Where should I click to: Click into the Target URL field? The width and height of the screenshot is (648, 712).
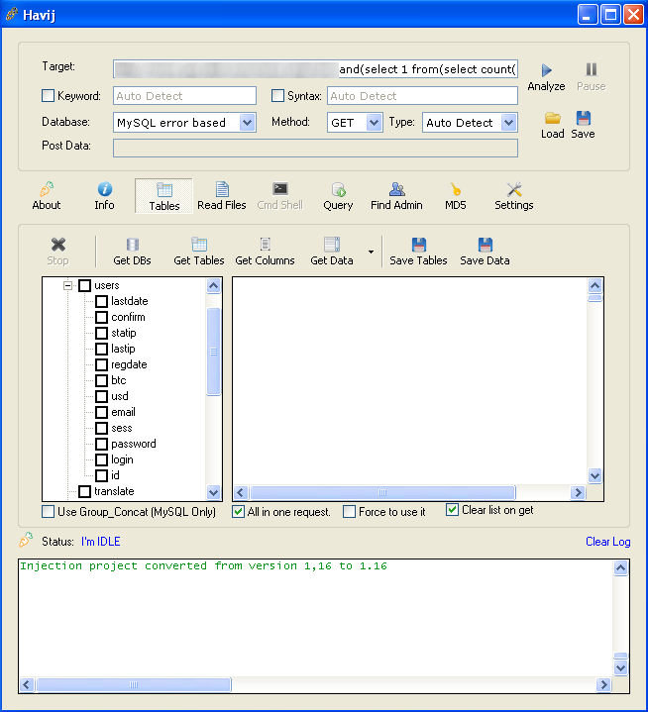point(315,69)
